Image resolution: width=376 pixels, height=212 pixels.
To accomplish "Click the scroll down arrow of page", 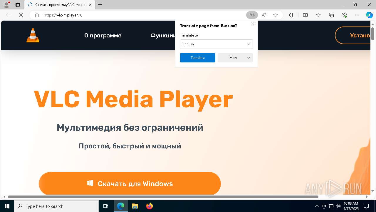I will [372, 191].
